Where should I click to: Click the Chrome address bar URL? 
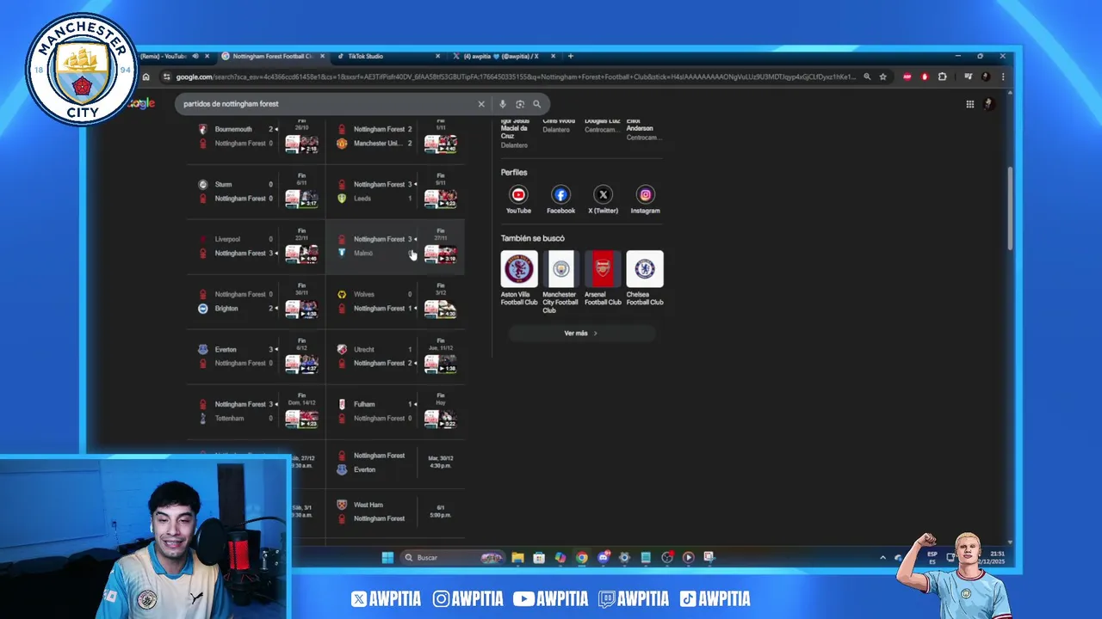517,77
